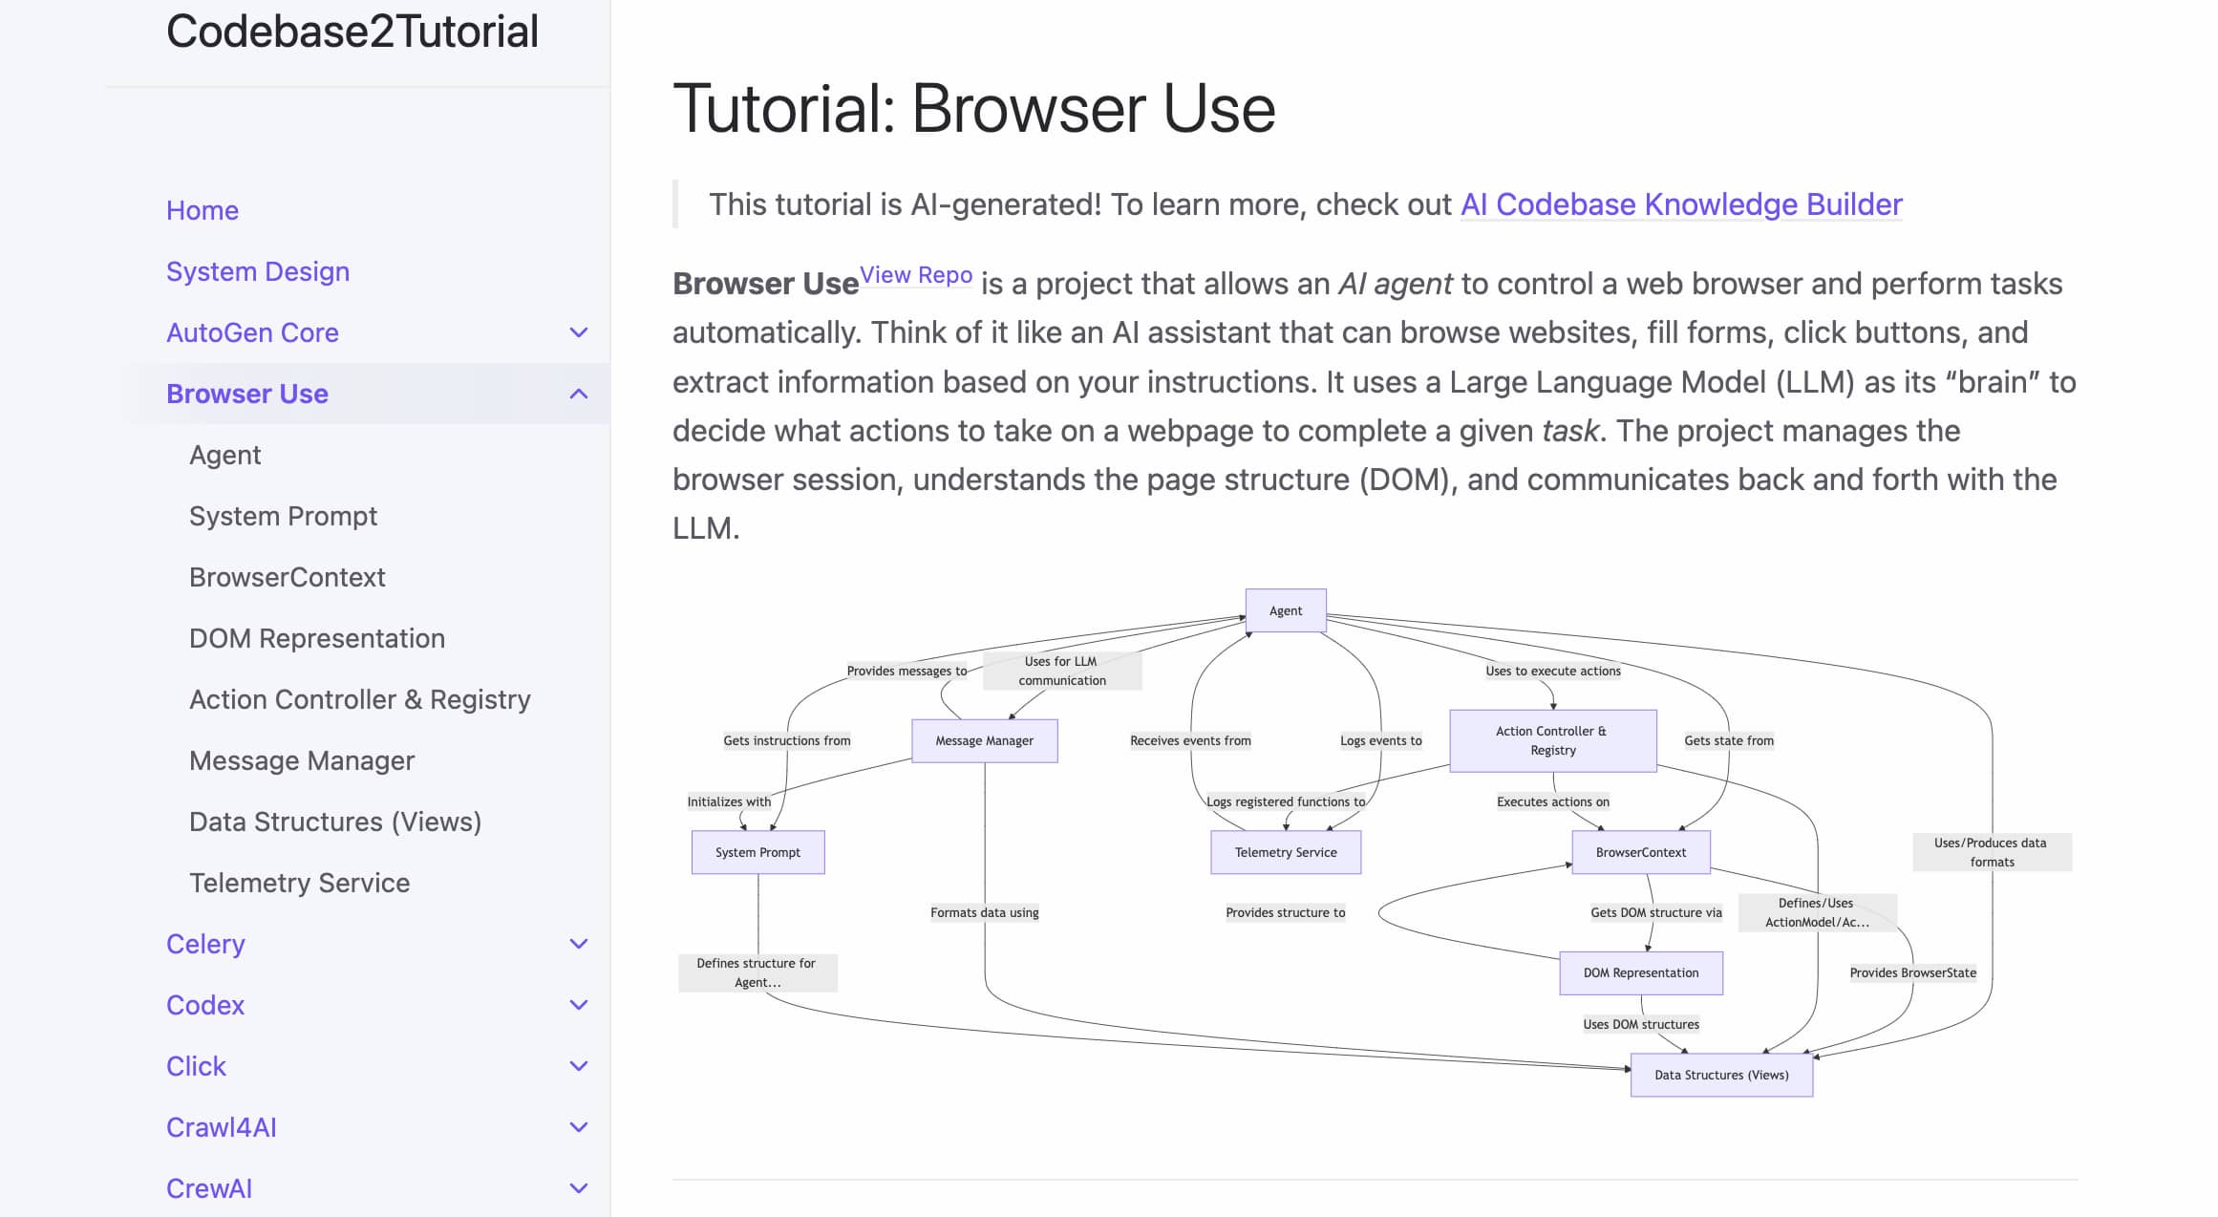Open the System Design sidebar link
2218x1217 pixels.
coord(258,271)
